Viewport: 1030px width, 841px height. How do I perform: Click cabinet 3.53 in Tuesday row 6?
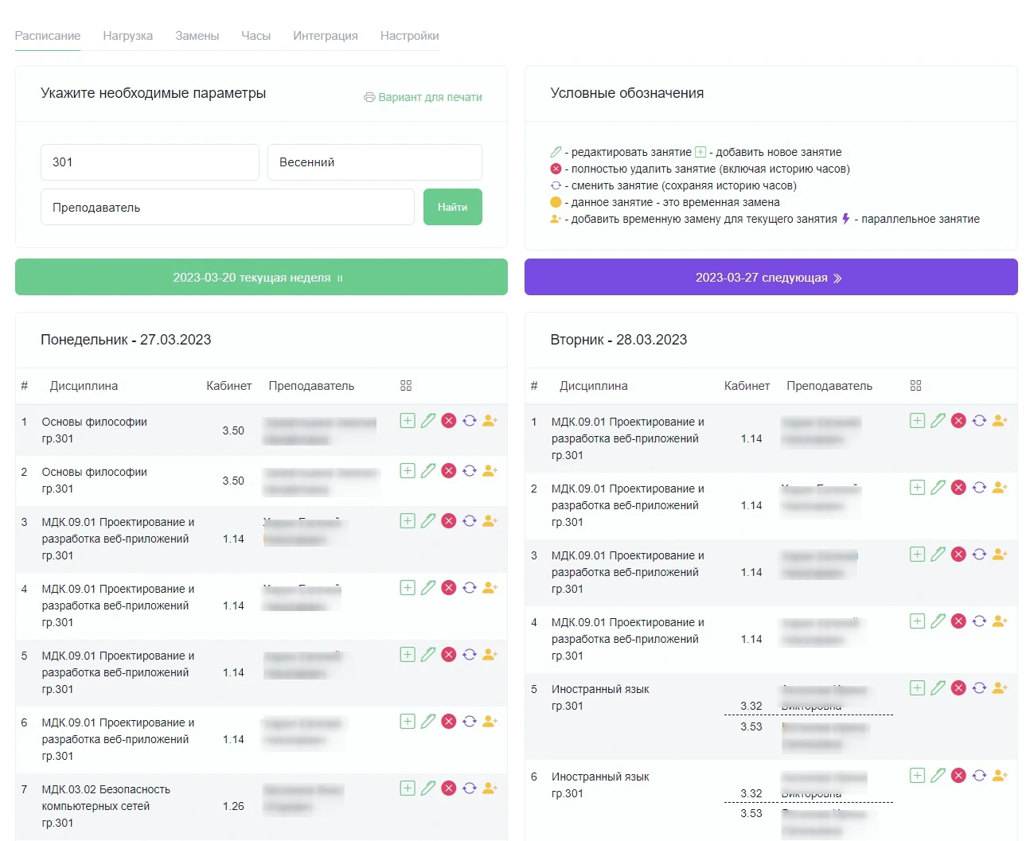click(x=751, y=813)
